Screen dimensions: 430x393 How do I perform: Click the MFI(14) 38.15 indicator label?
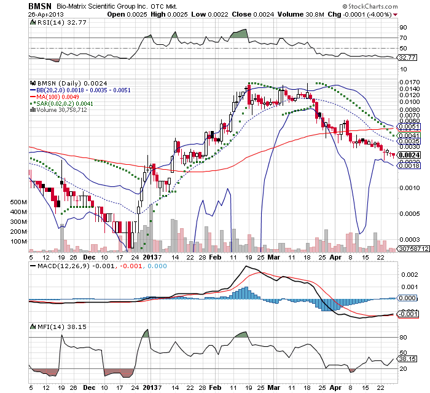point(61,327)
